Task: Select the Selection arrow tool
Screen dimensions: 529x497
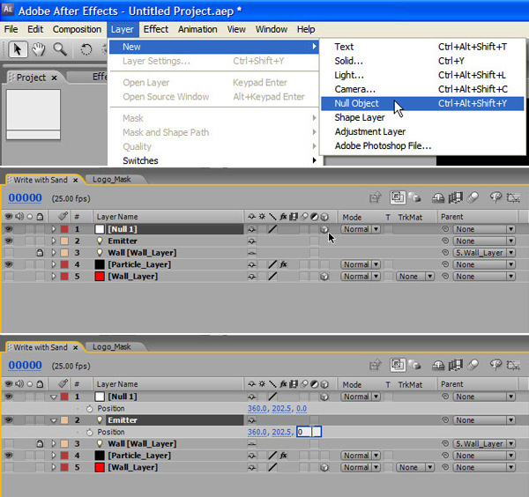Action: click(18, 49)
